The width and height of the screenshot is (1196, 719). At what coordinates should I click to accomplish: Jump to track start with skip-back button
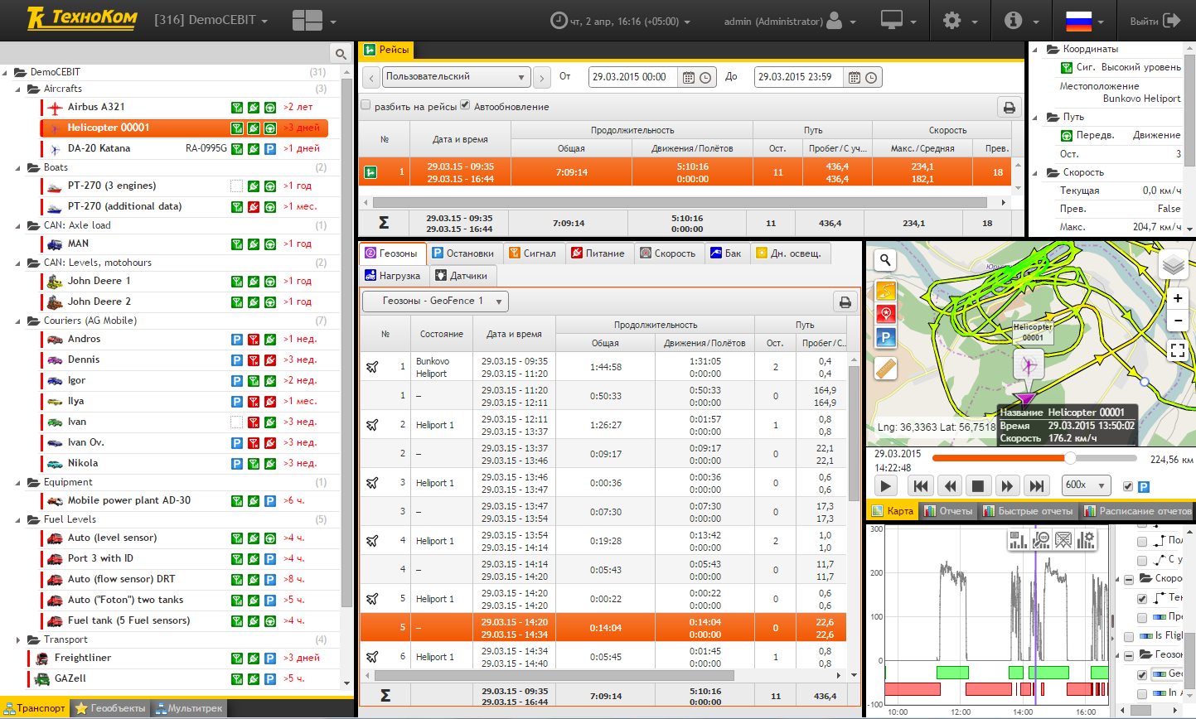coord(921,486)
